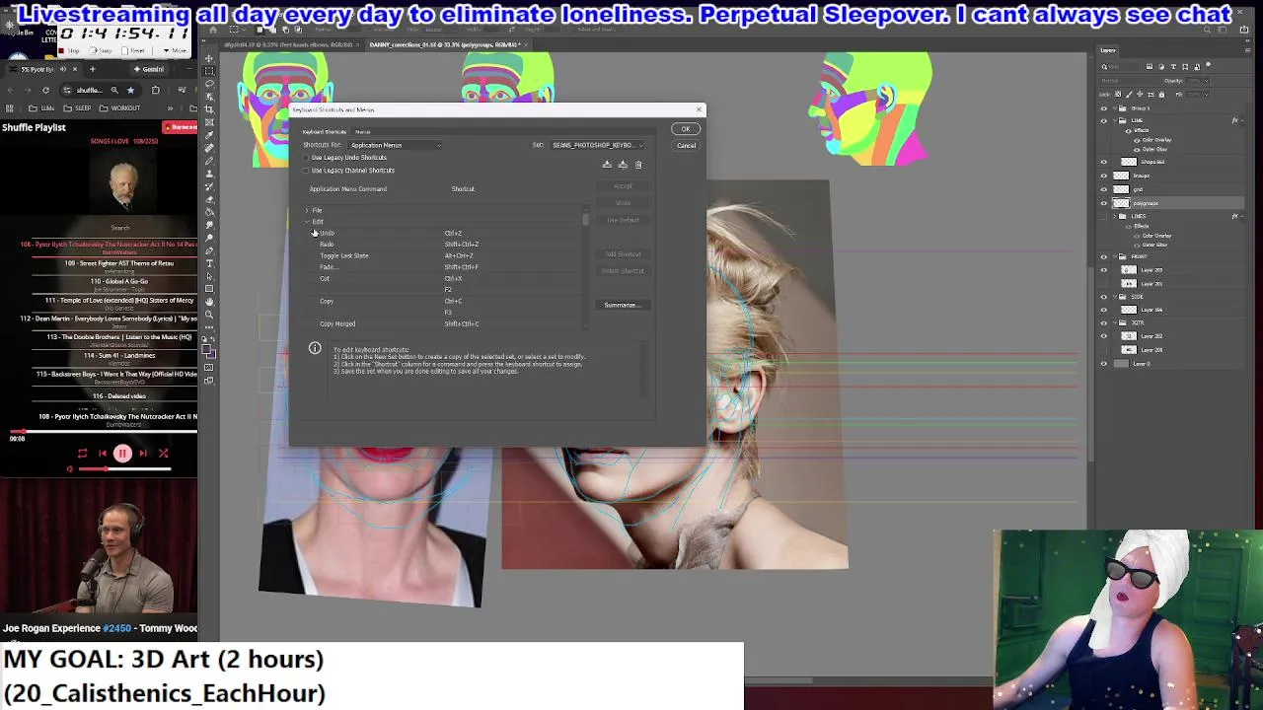
Task: Select the Hand tool
Action: click(x=211, y=301)
